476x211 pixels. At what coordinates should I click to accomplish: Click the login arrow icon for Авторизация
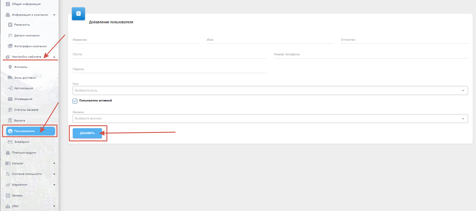click(10, 88)
